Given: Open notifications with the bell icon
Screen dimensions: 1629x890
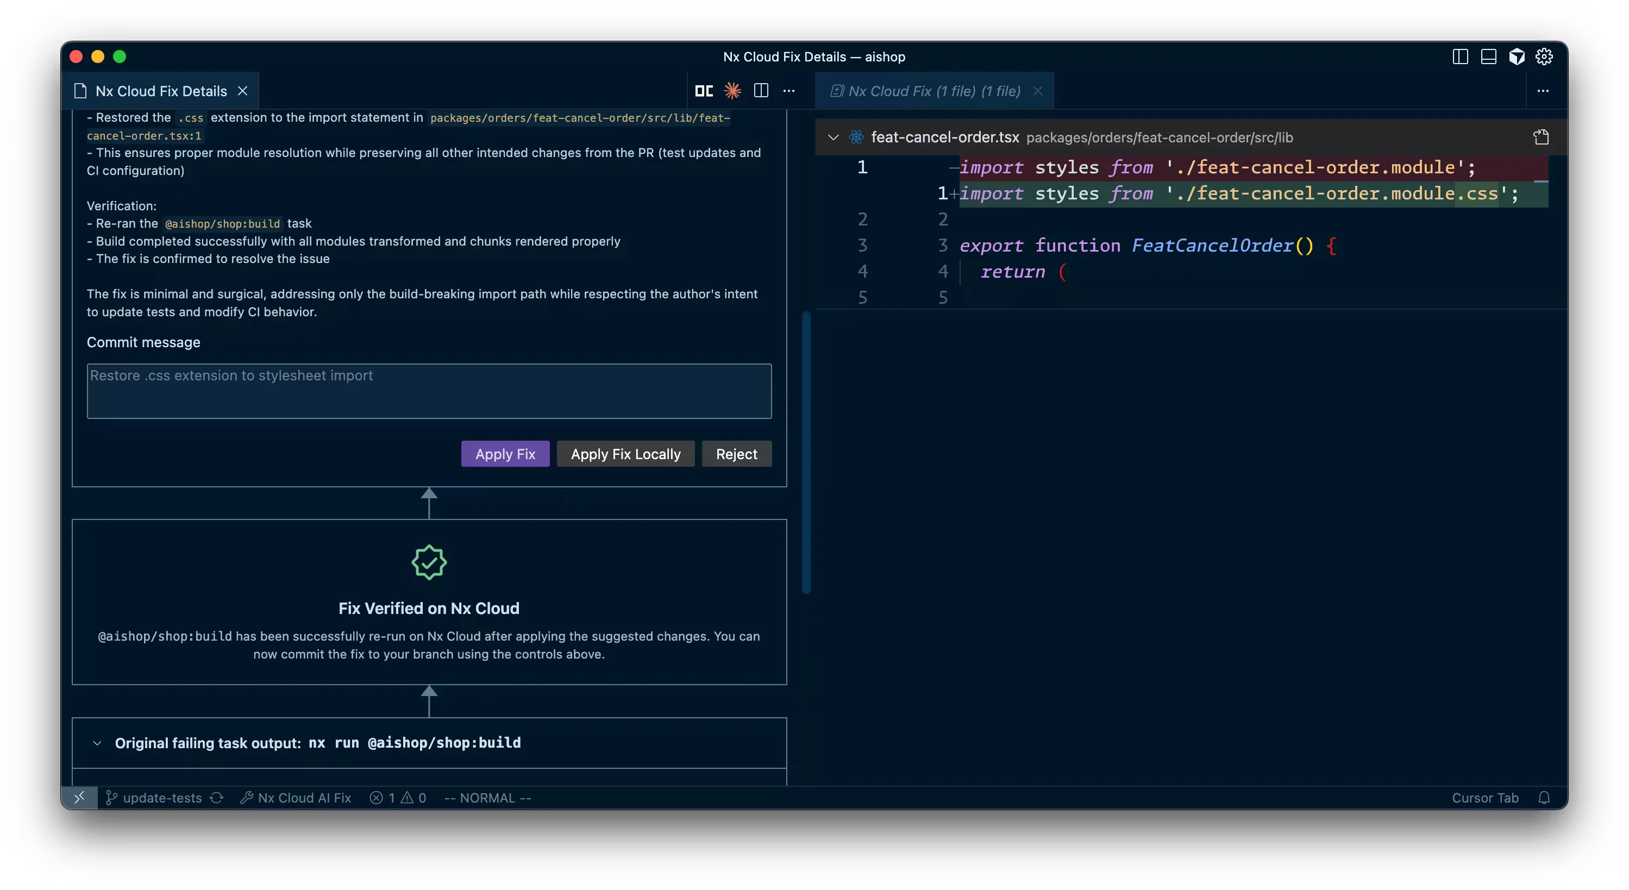Looking at the screenshot, I should (1544, 798).
